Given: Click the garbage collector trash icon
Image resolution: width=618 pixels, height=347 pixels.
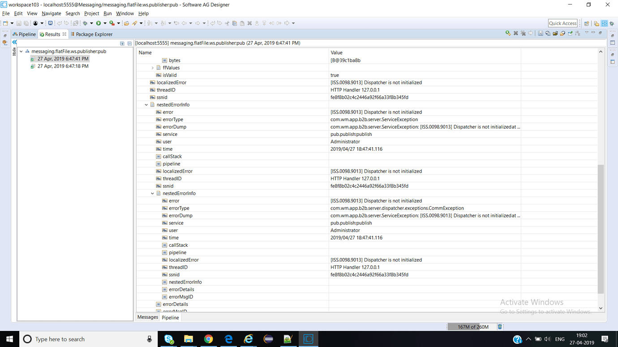Looking at the screenshot, I should click(500, 327).
